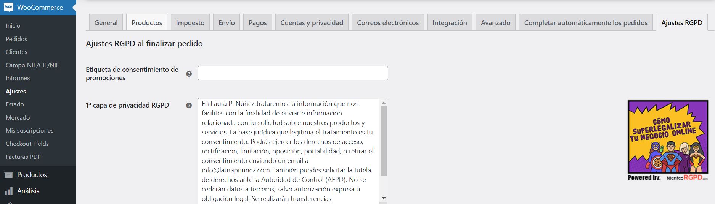Image resolution: width=715 pixels, height=204 pixels.
Task: Open Facturas PDF sidebar link
Action: click(23, 157)
